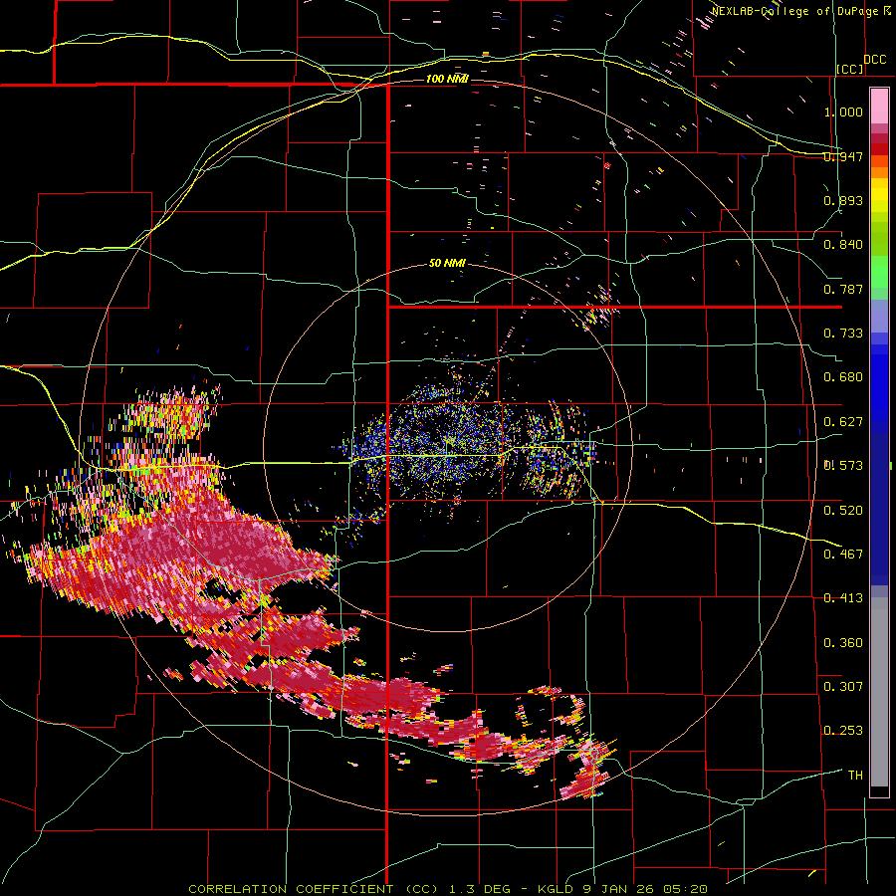Click the Correlation Coefficient caption at bottom

[x=448, y=889]
